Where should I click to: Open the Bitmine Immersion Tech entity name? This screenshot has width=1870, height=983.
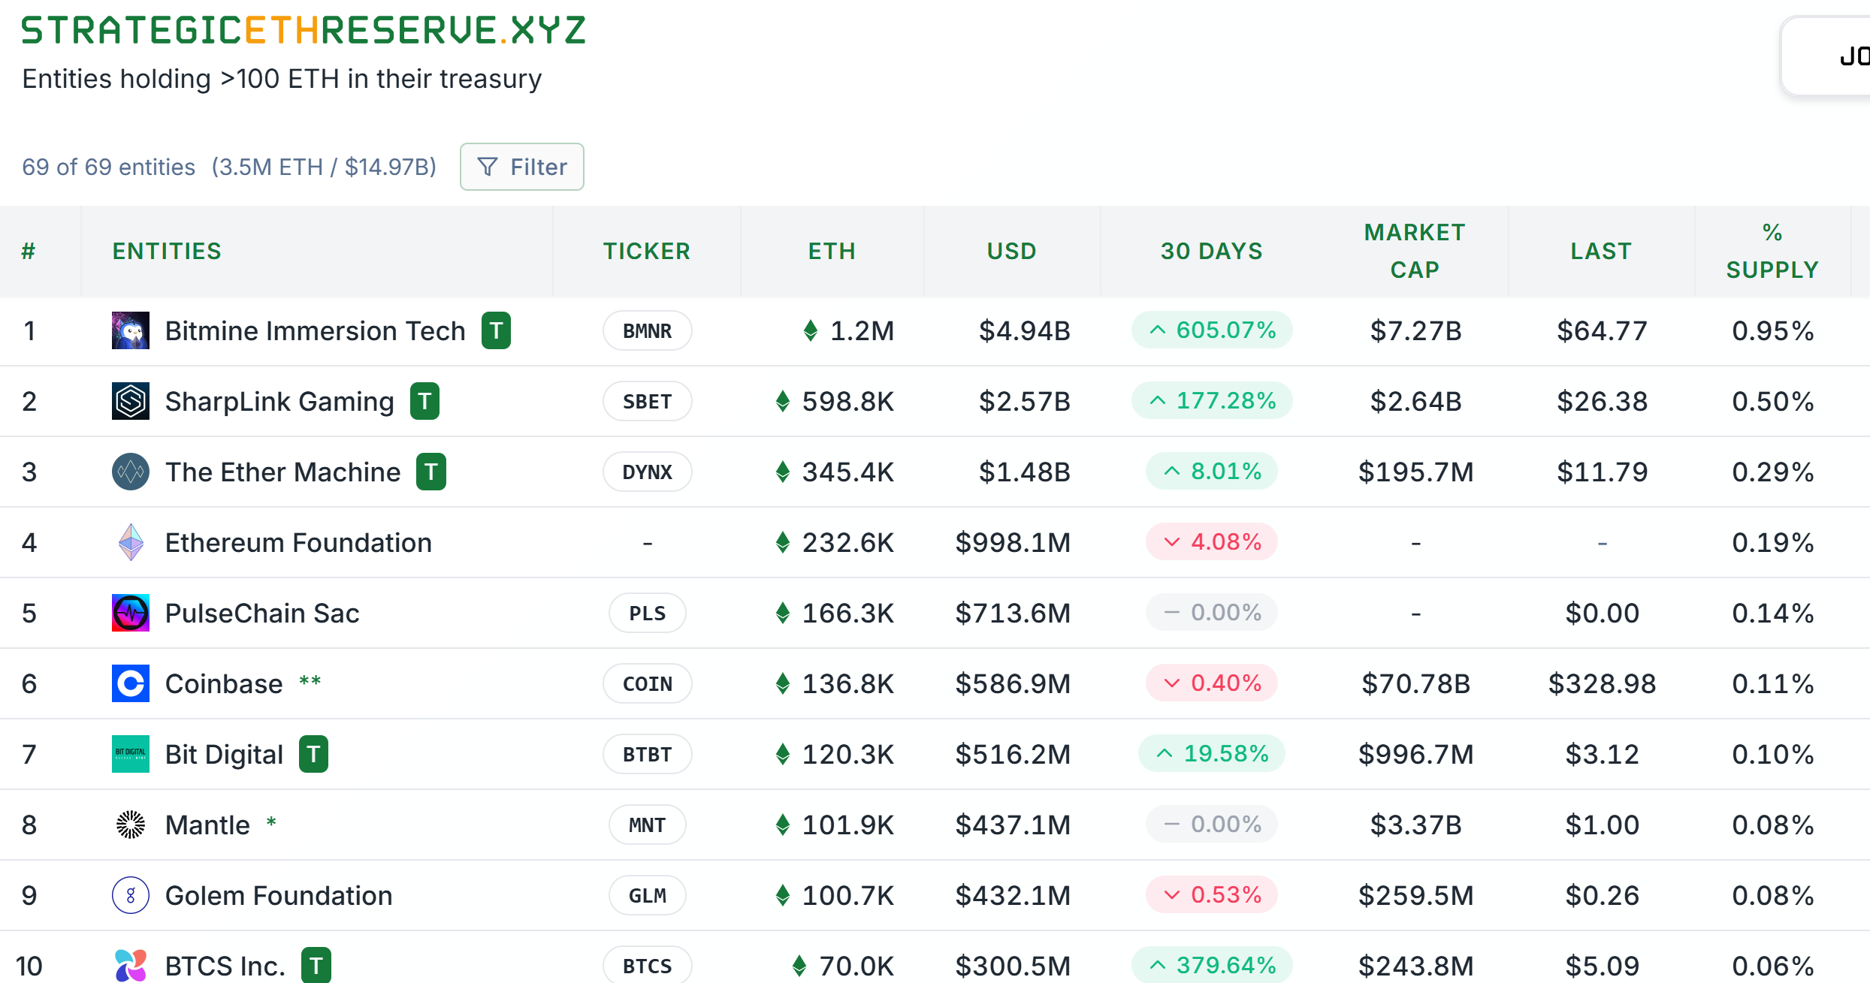point(316,330)
